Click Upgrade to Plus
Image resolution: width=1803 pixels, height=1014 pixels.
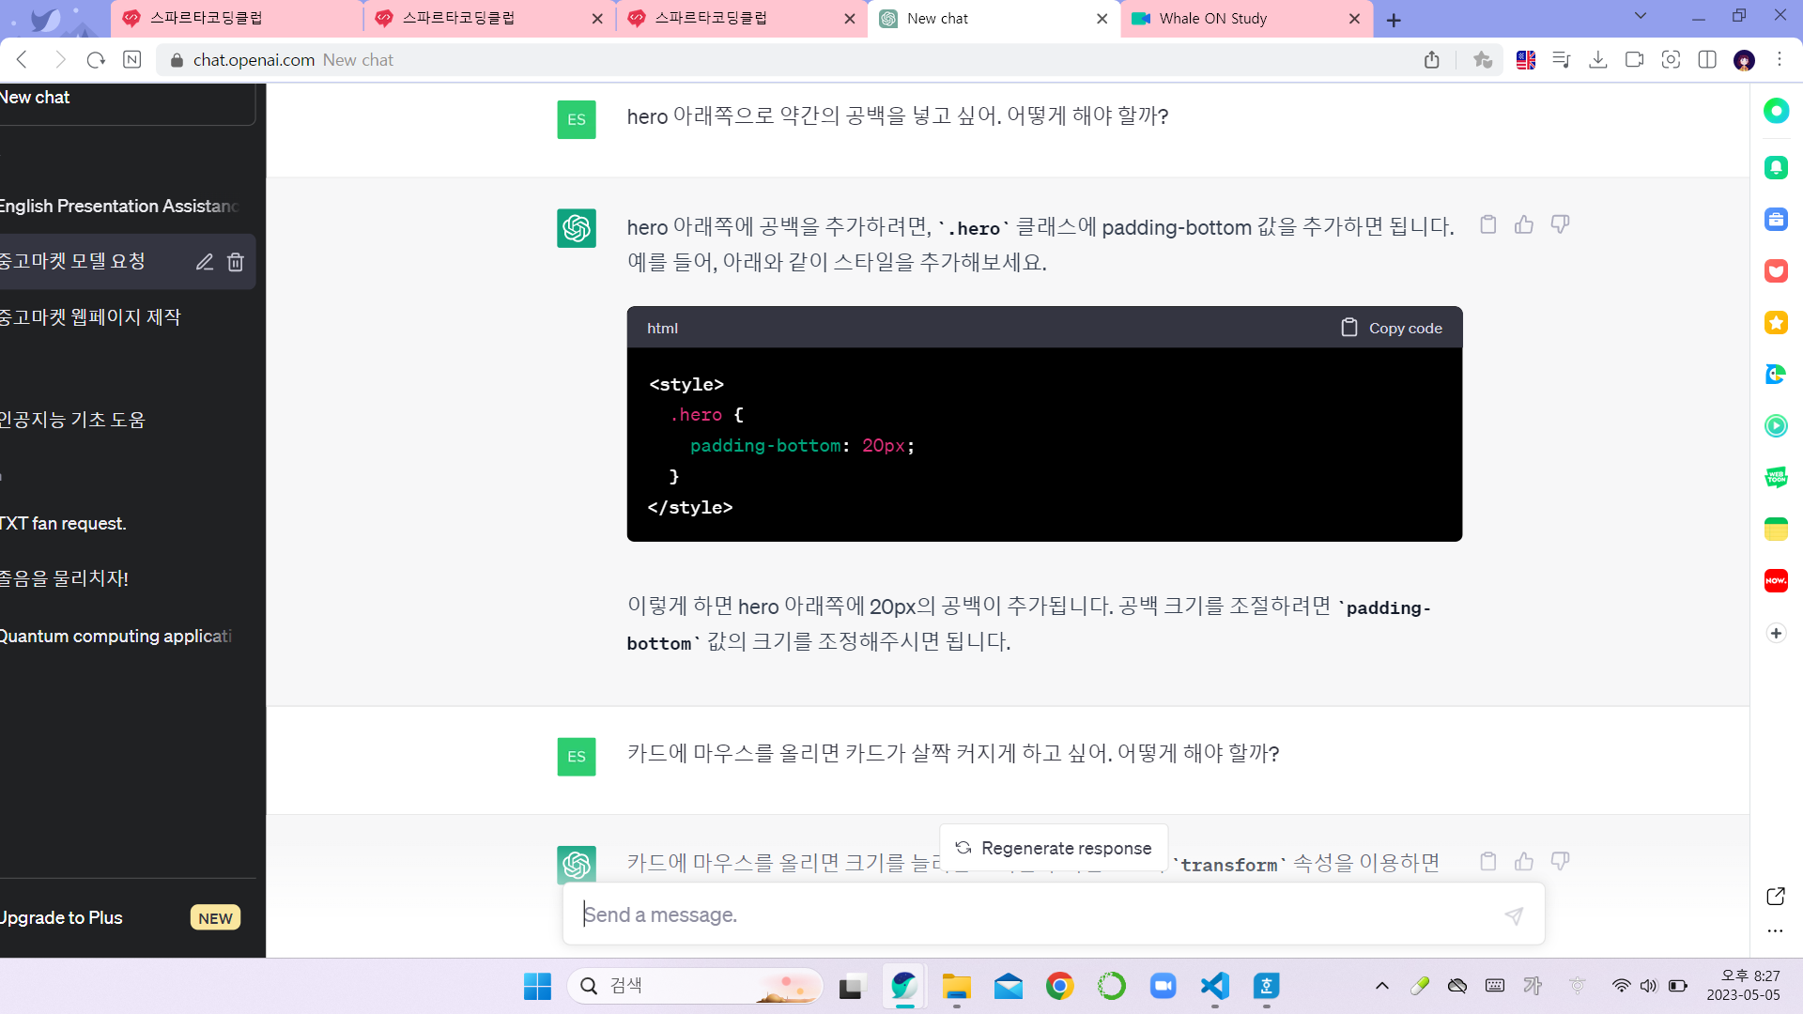click(x=120, y=917)
